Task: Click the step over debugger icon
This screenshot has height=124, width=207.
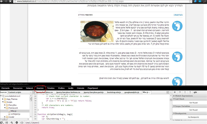Action: point(180,92)
